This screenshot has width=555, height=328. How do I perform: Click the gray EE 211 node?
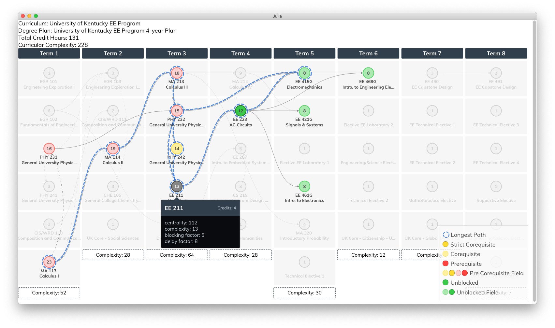coord(177,186)
